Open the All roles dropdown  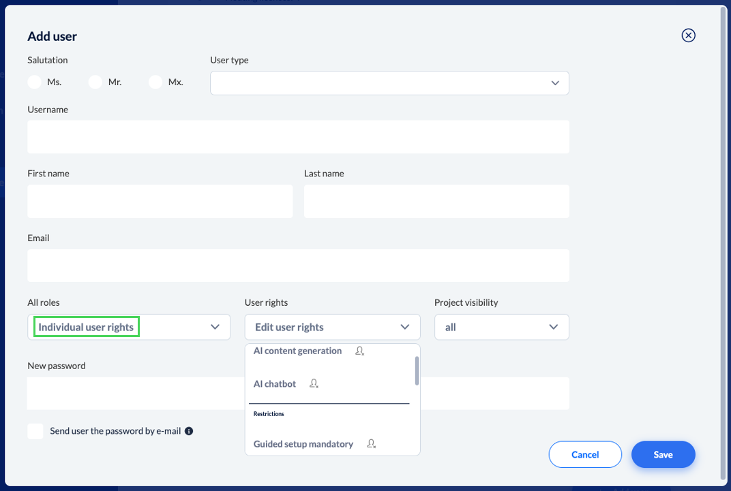tap(129, 327)
